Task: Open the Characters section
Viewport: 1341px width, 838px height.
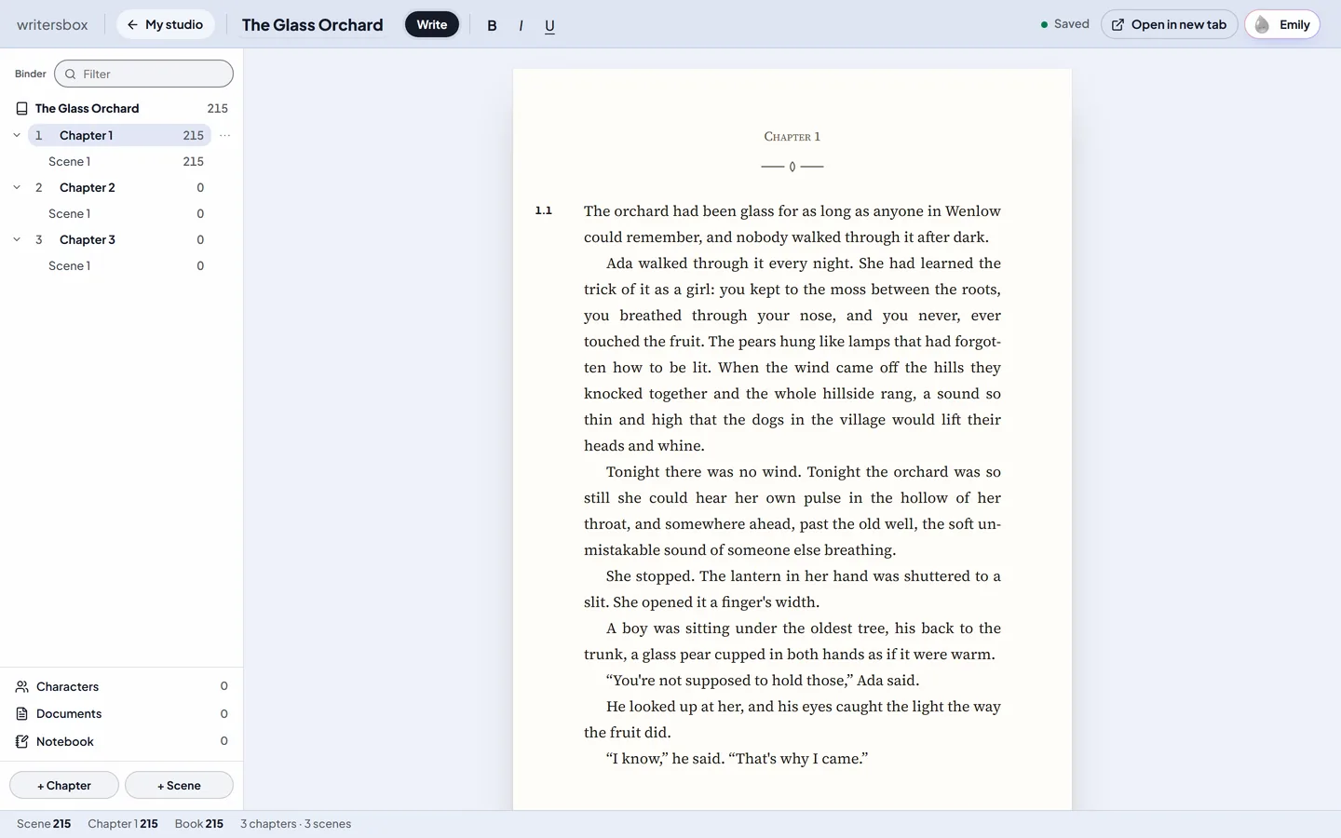Action: (x=121, y=686)
